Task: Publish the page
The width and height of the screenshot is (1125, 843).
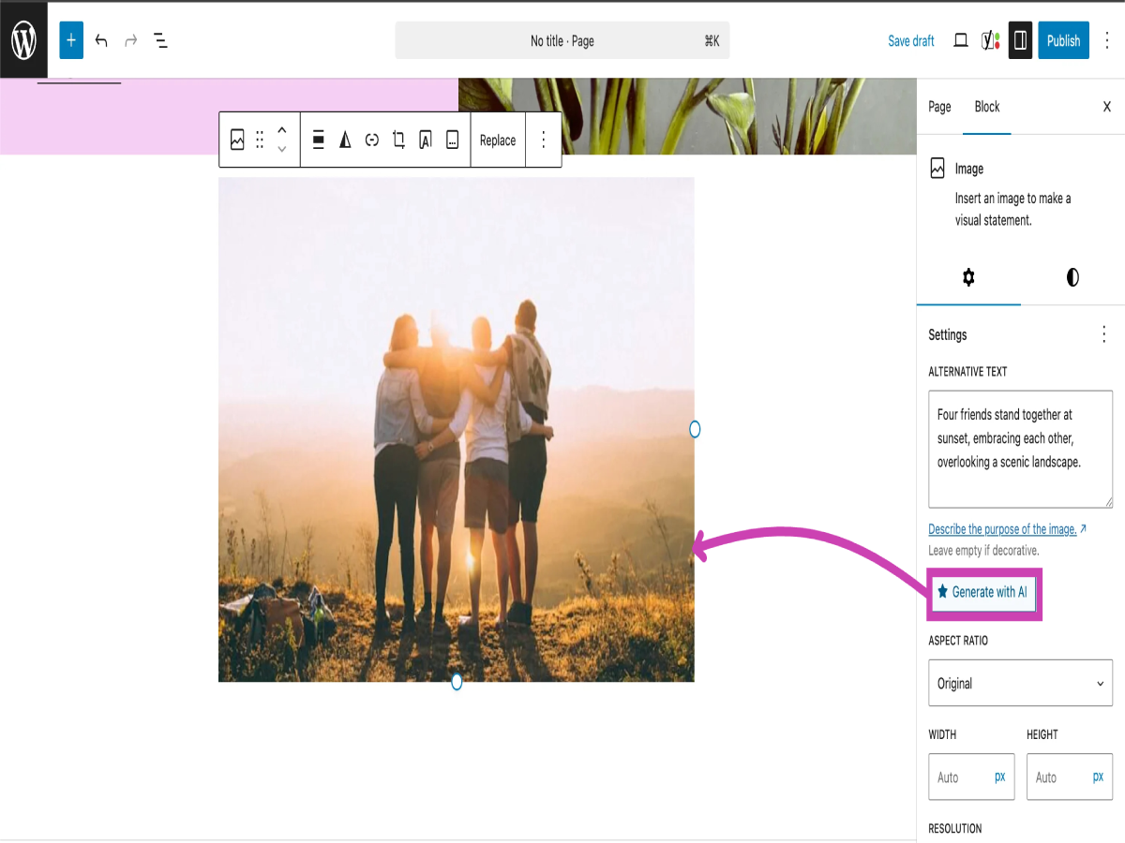Action: [x=1063, y=40]
